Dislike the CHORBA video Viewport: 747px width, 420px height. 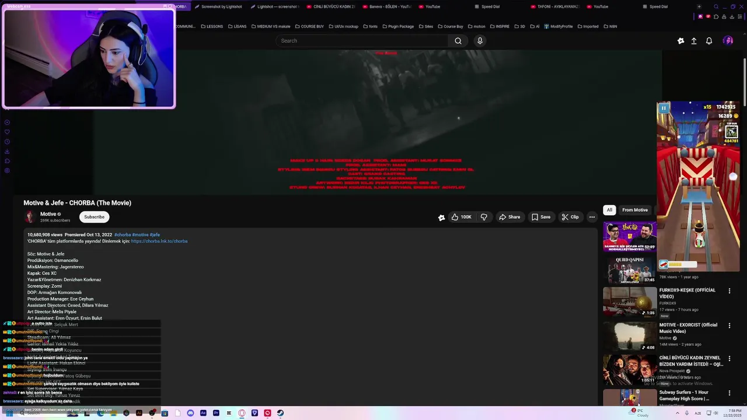click(484, 217)
